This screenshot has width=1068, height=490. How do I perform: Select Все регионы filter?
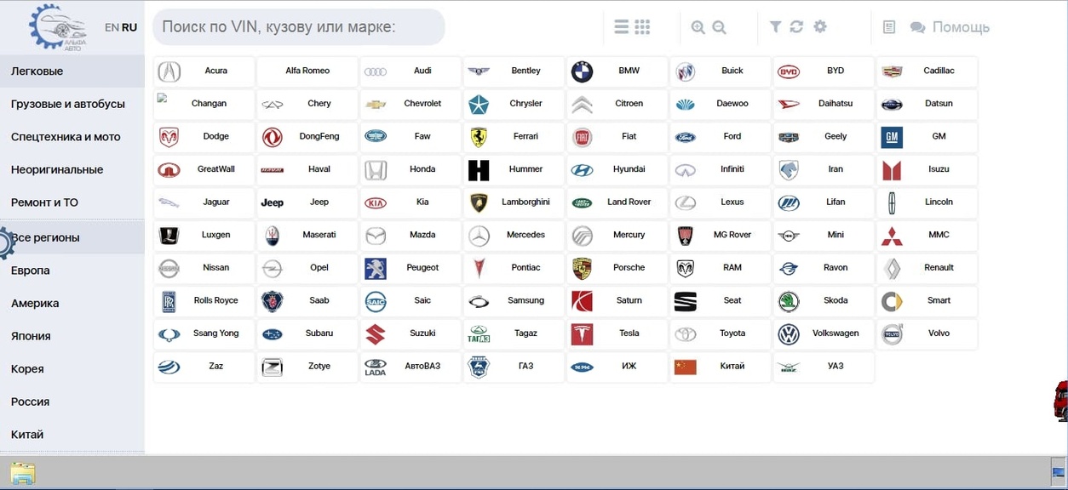point(72,237)
